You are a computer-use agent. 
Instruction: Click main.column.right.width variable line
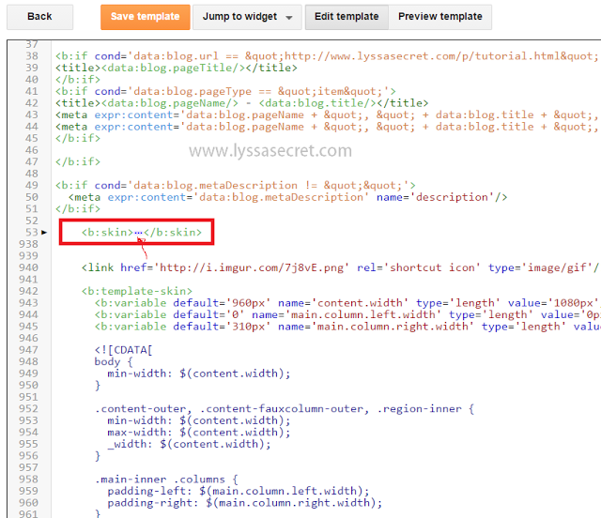coord(347,327)
